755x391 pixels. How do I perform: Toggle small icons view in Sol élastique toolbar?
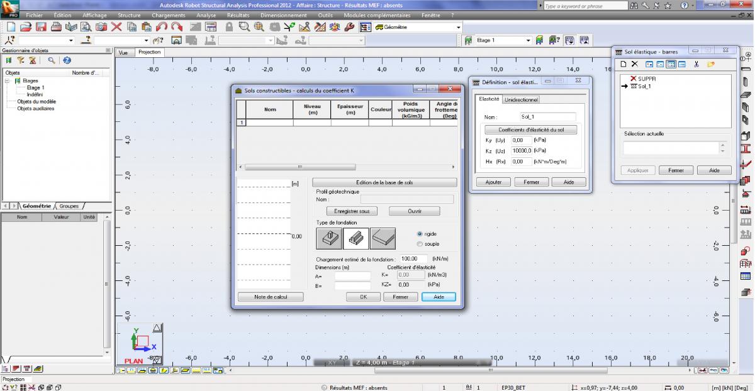point(660,64)
